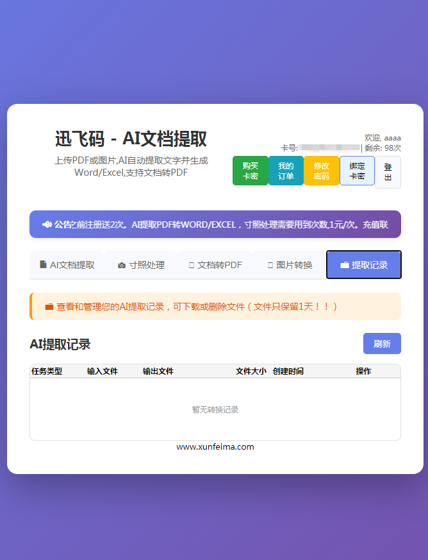Click the AI提取记录 section heading
The height and width of the screenshot is (560, 428).
[x=60, y=344]
